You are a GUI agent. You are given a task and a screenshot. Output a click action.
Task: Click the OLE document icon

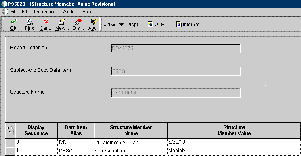(150, 25)
